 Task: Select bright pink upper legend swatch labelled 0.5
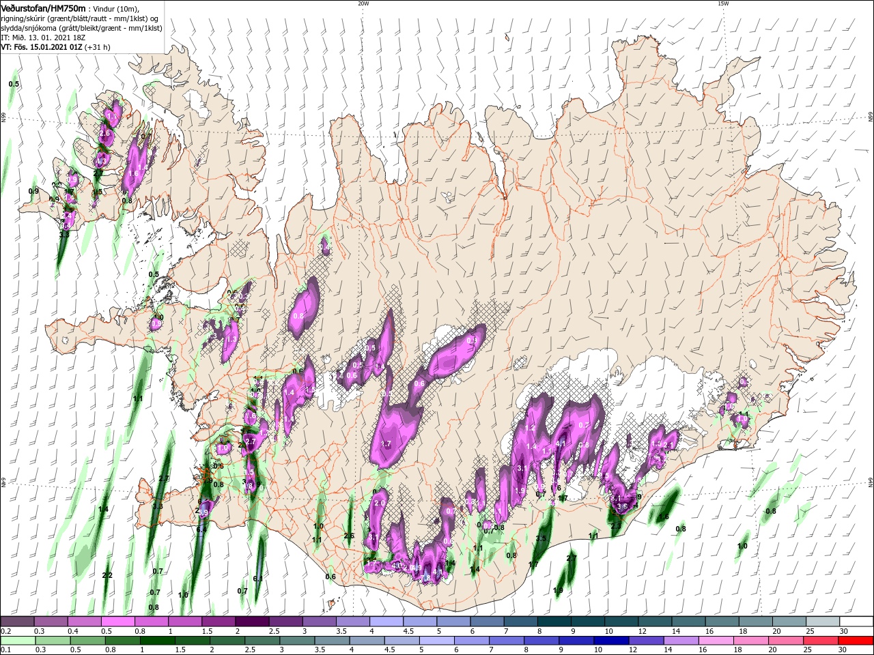click(x=117, y=622)
